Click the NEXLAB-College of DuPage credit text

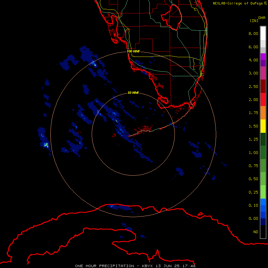239,3
